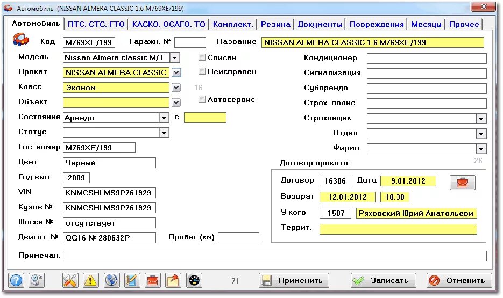Screen dimensions: 503x298
Task: Select the Автомобиль tab
Action: click(x=36, y=24)
